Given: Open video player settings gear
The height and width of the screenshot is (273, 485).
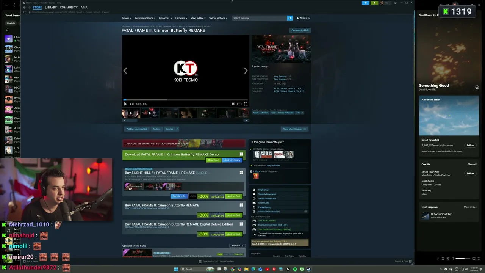Looking at the screenshot, I should click(233, 104).
